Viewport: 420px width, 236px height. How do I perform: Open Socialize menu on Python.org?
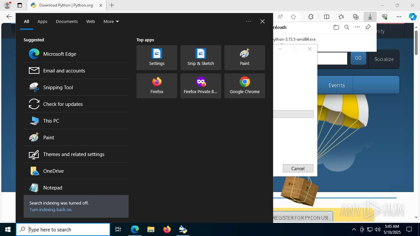pyautogui.click(x=384, y=59)
